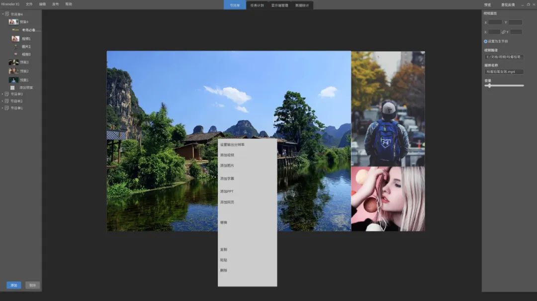Open the 显示端管理 tab
Viewport: 537px width, 301px height.
coord(279,5)
